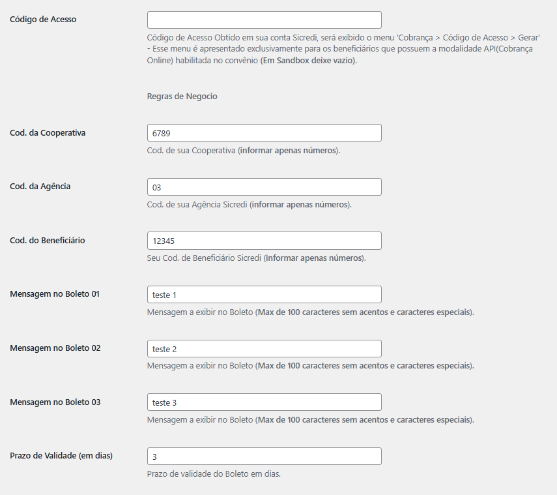The image size is (557, 495).
Task: Click the 'Cod. da Cooperativa' label
Action: coord(48,133)
